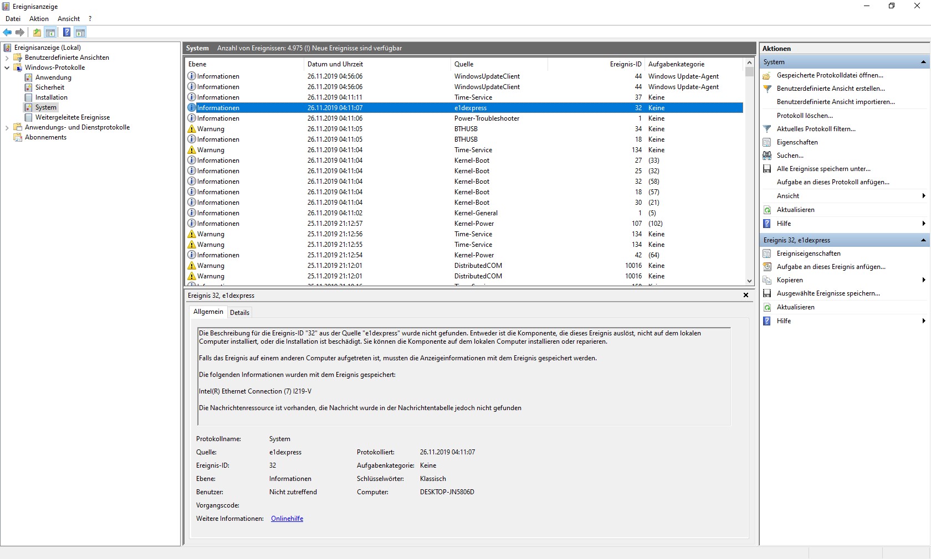The width and height of the screenshot is (931, 559).
Task: Select the Time-Service event 37 row
Action: tap(464, 97)
